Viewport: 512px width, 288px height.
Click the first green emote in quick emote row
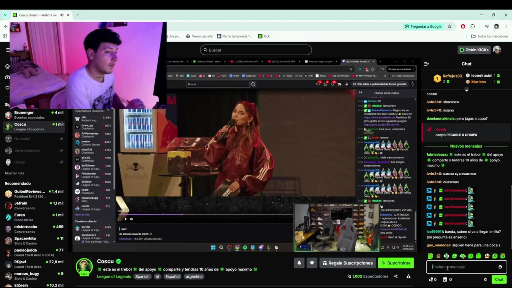[430, 256]
